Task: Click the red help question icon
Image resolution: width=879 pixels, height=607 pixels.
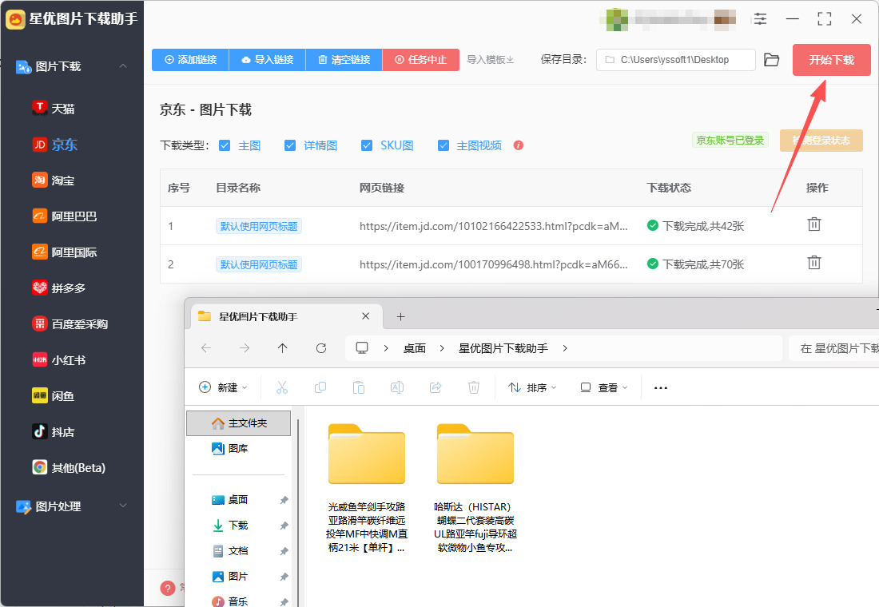Action: coord(168,588)
